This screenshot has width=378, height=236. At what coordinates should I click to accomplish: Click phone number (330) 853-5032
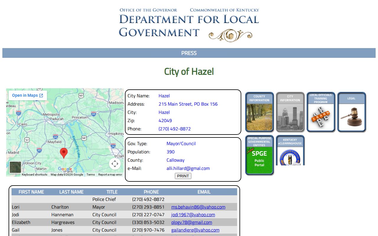(148, 222)
